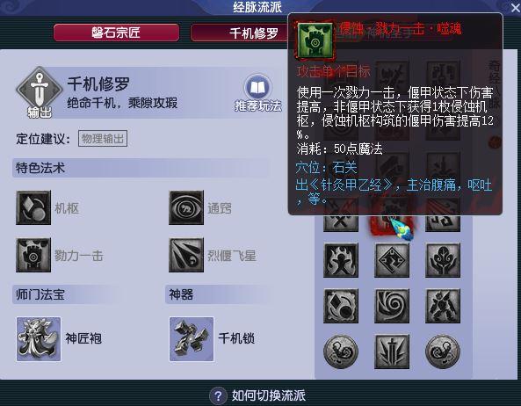The height and width of the screenshot is (406, 521).
Task: Select the sword burst meridian node
Action: click(392, 352)
